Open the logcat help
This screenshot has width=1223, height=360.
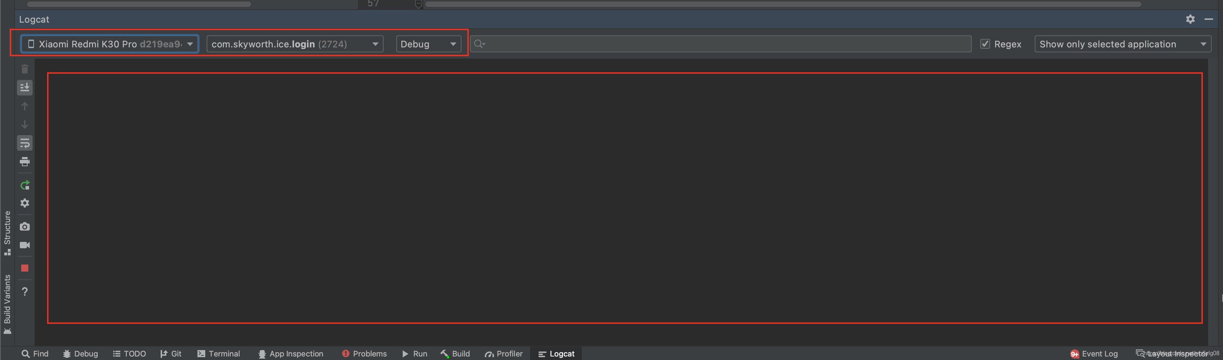coord(25,291)
